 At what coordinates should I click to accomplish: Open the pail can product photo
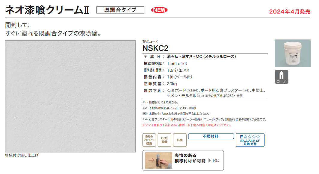(x=293, y=53)
